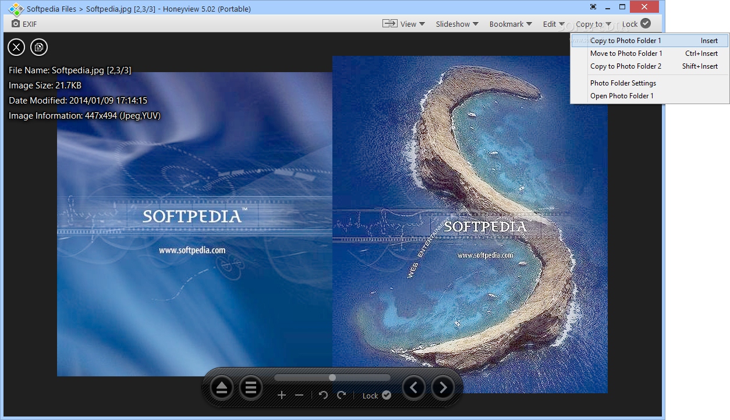Minimize the Honeyview window

coord(608,7)
